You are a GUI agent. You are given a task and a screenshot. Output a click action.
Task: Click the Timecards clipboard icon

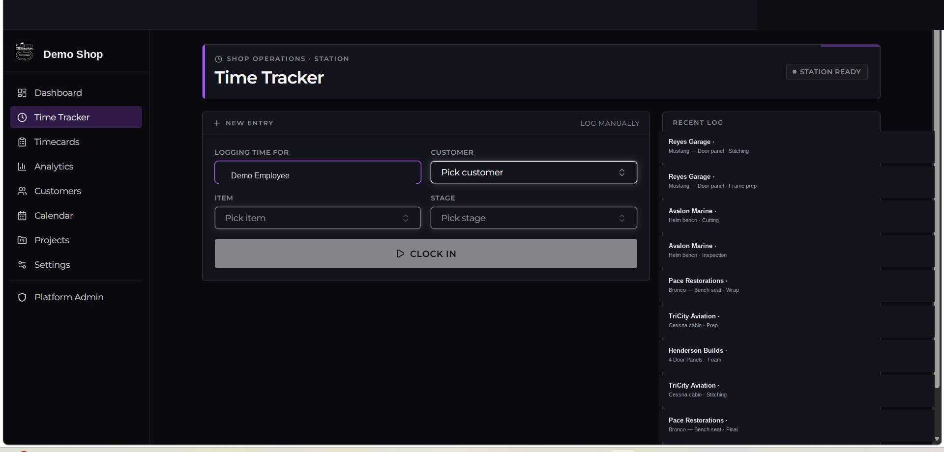tap(22, 142)
